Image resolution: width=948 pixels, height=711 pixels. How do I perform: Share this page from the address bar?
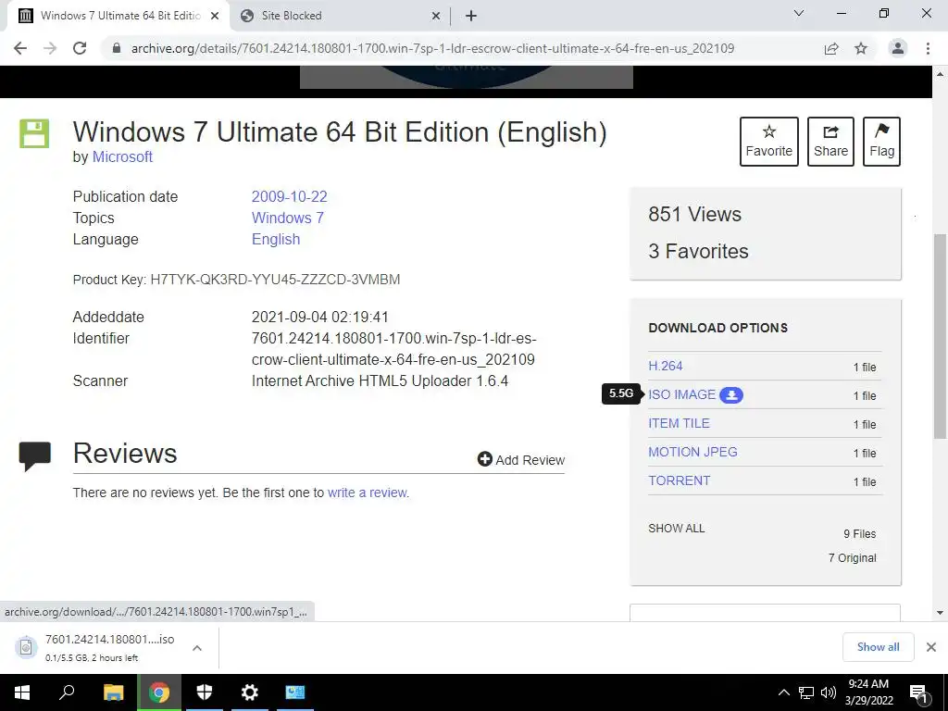point(831,48)
